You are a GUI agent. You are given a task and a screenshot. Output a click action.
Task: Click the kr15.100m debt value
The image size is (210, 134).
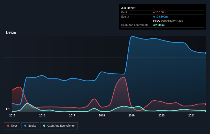[159, 12]
